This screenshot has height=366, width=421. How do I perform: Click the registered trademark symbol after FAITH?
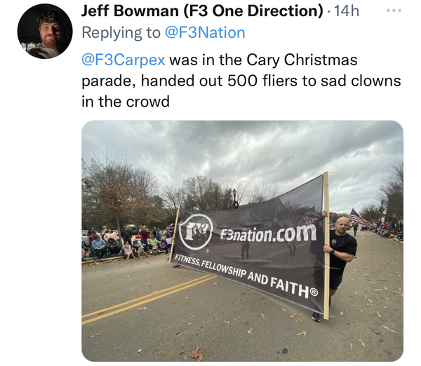coord(314,292)
